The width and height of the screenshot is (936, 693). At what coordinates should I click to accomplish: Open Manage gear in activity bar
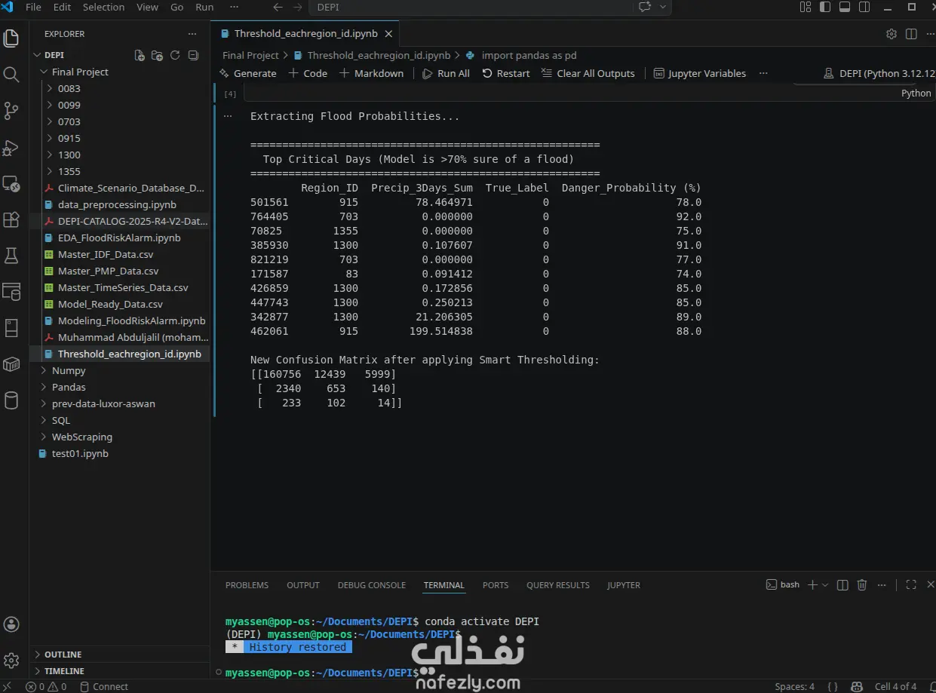click(11, 661)
